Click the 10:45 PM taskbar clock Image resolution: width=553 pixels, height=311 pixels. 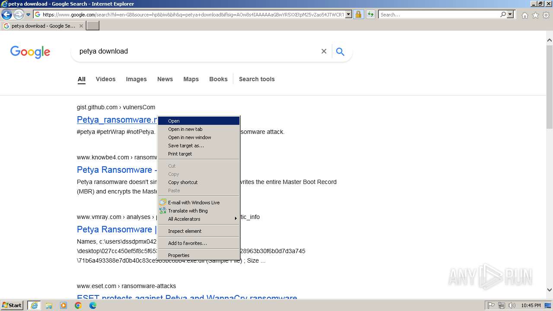point(531,305)
